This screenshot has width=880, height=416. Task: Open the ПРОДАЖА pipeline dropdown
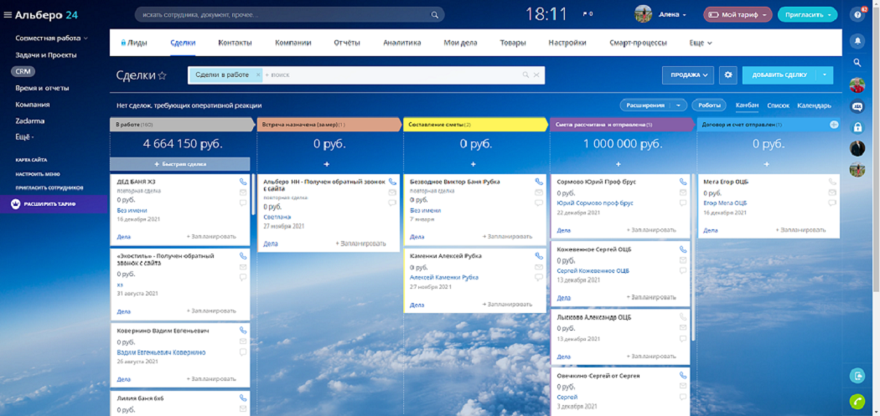(x=687, y=74)
